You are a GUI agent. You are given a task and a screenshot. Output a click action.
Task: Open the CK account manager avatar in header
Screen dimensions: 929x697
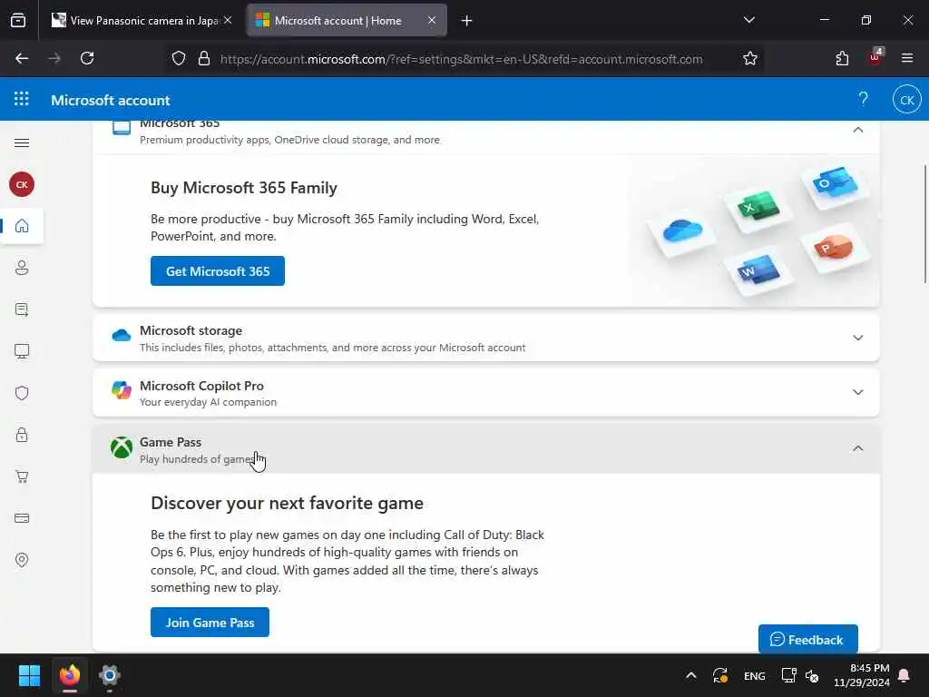[x=906, y=100]
